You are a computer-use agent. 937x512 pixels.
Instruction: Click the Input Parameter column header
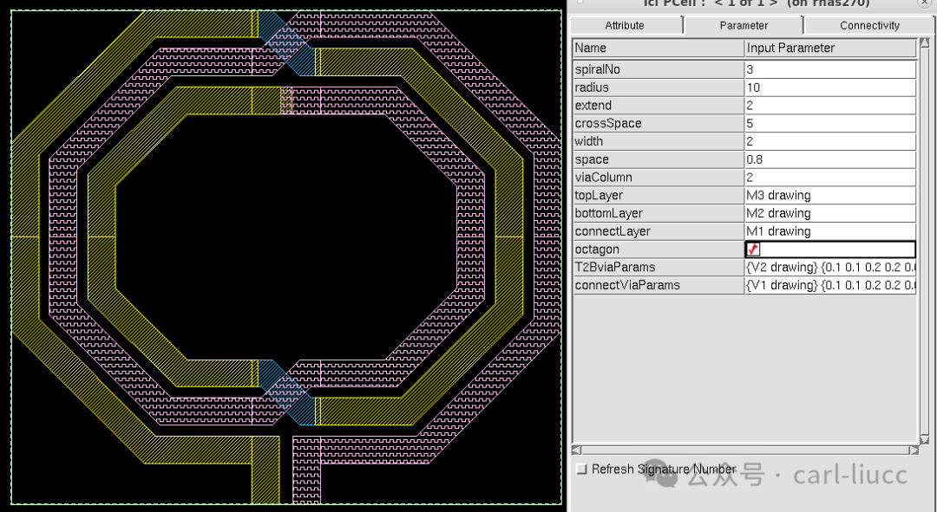pos(830,48)
